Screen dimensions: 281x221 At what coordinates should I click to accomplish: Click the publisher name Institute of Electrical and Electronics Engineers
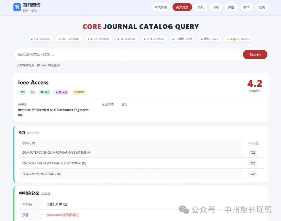[x=53, y=112]
